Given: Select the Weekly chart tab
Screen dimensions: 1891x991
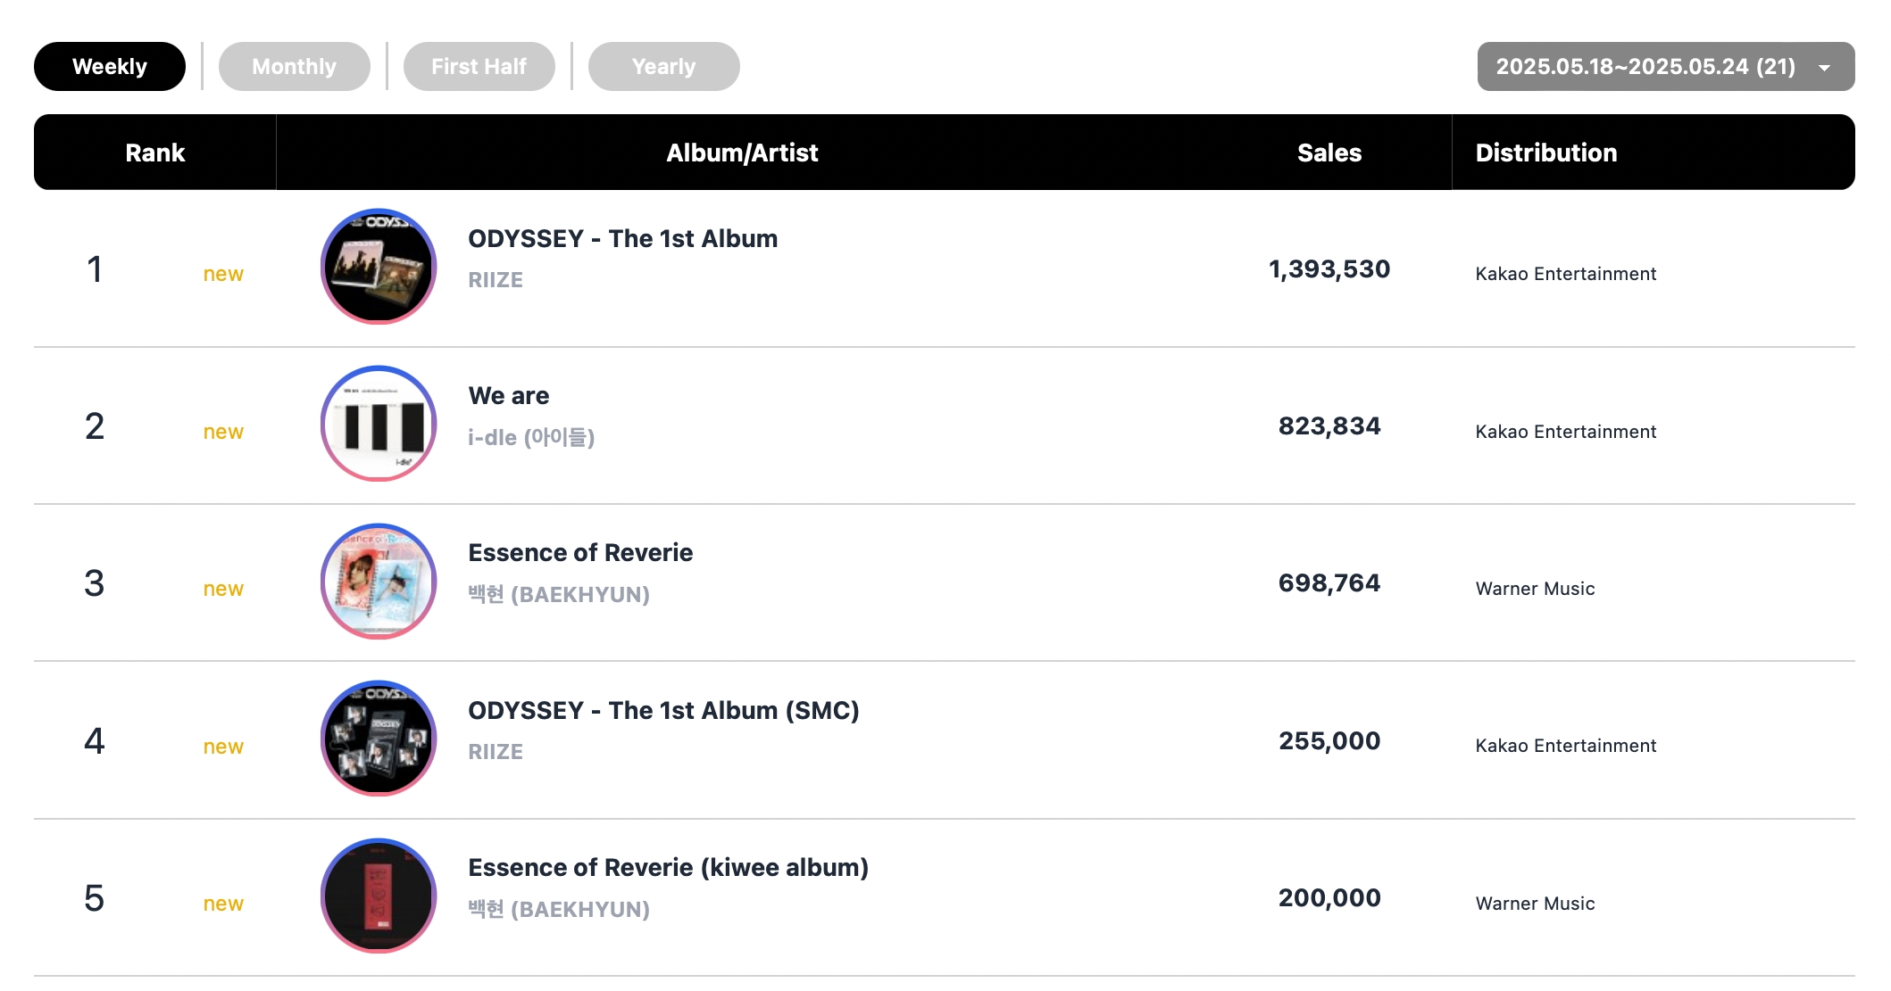Looking at the screenshot, I should pyautogui.click(x=110, y=67).
